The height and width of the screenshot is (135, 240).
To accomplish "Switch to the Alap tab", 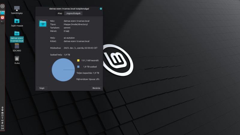I will (60, 13).
